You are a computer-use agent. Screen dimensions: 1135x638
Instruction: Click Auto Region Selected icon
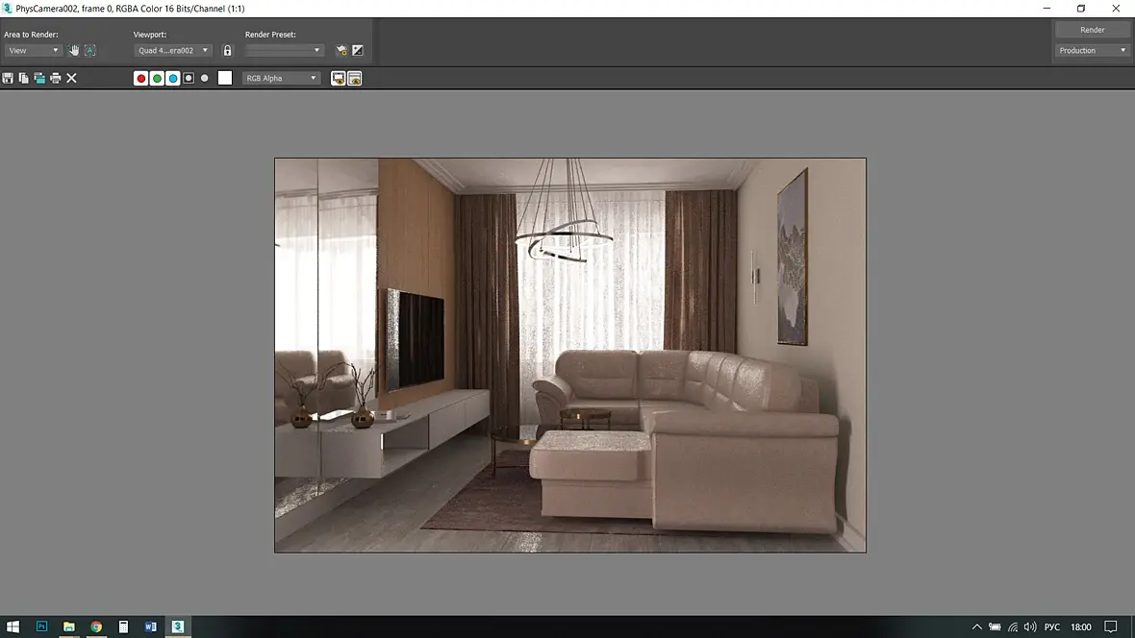pyautogui.click(x=89, y=51)
